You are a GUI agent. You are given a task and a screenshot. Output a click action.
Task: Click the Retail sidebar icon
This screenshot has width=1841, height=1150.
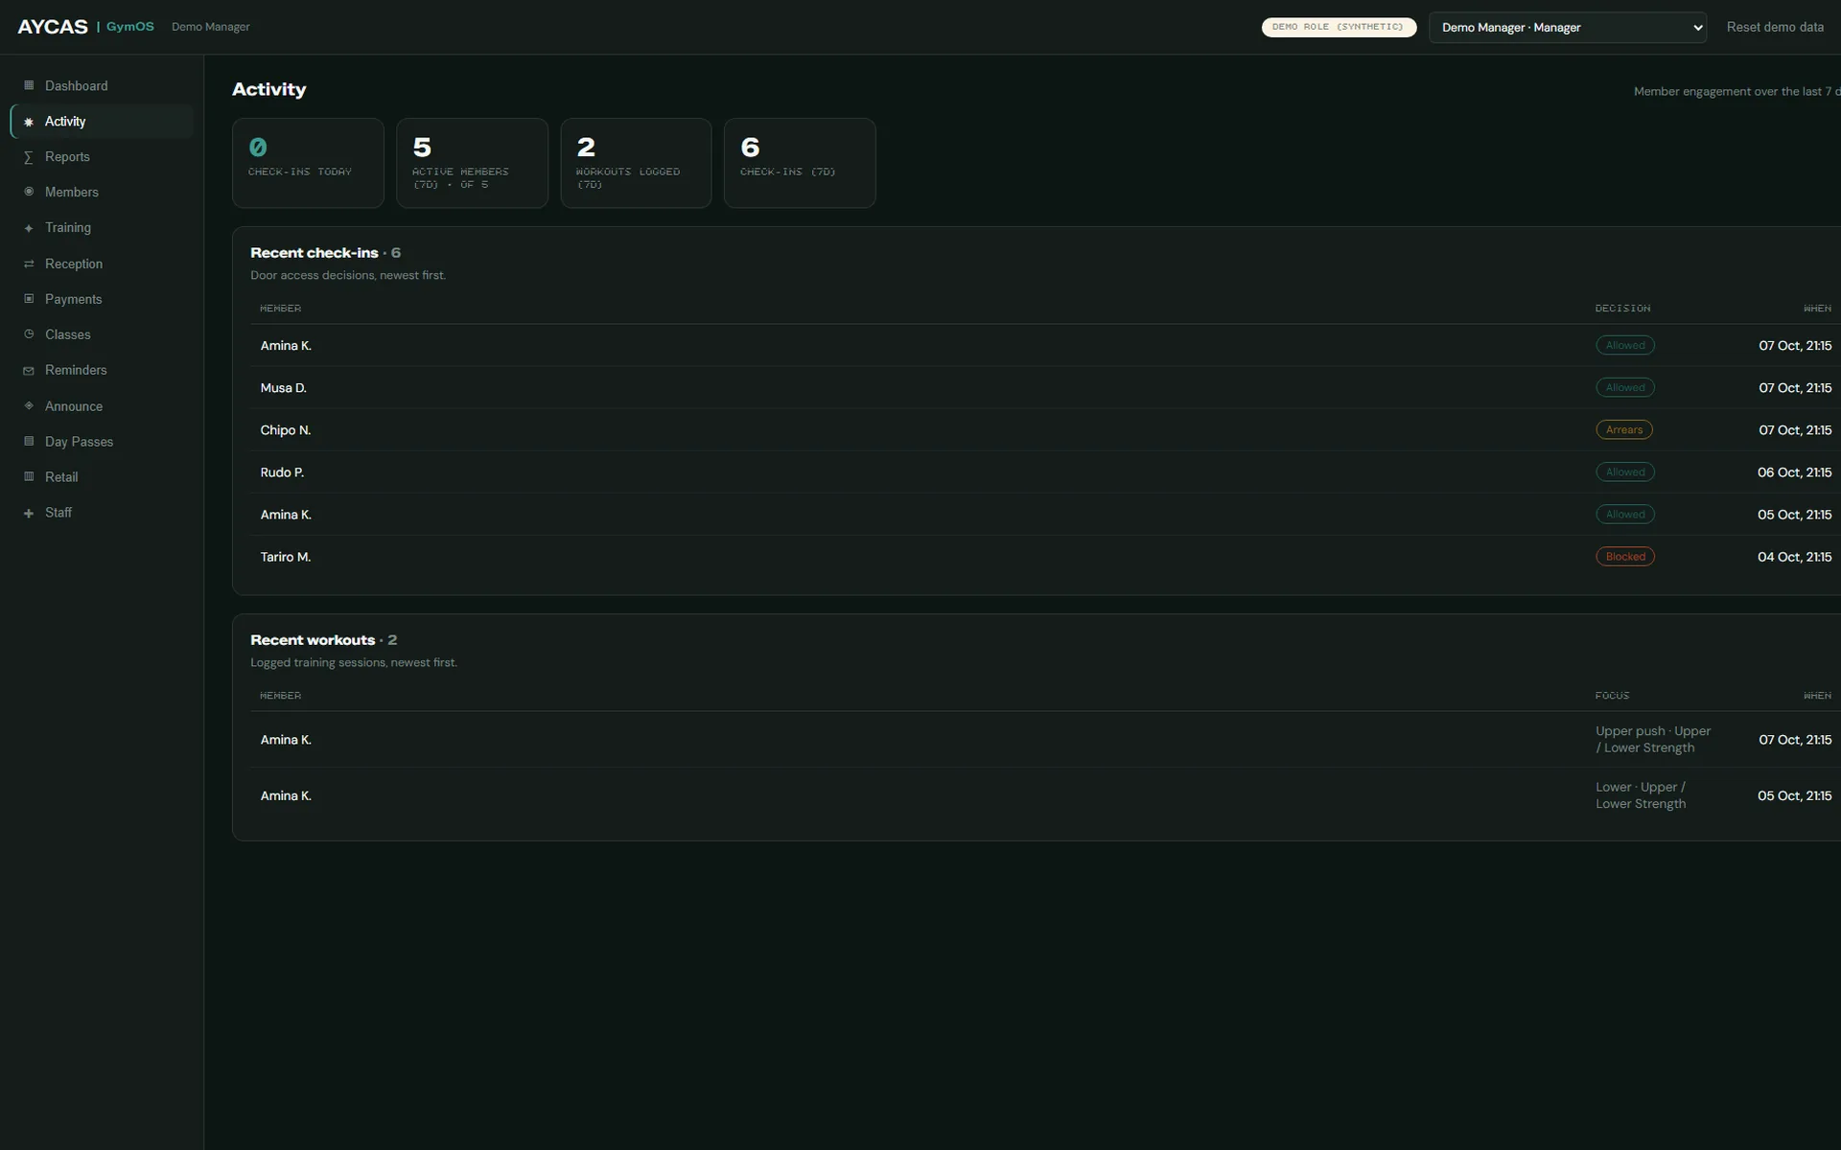point(29,476)
